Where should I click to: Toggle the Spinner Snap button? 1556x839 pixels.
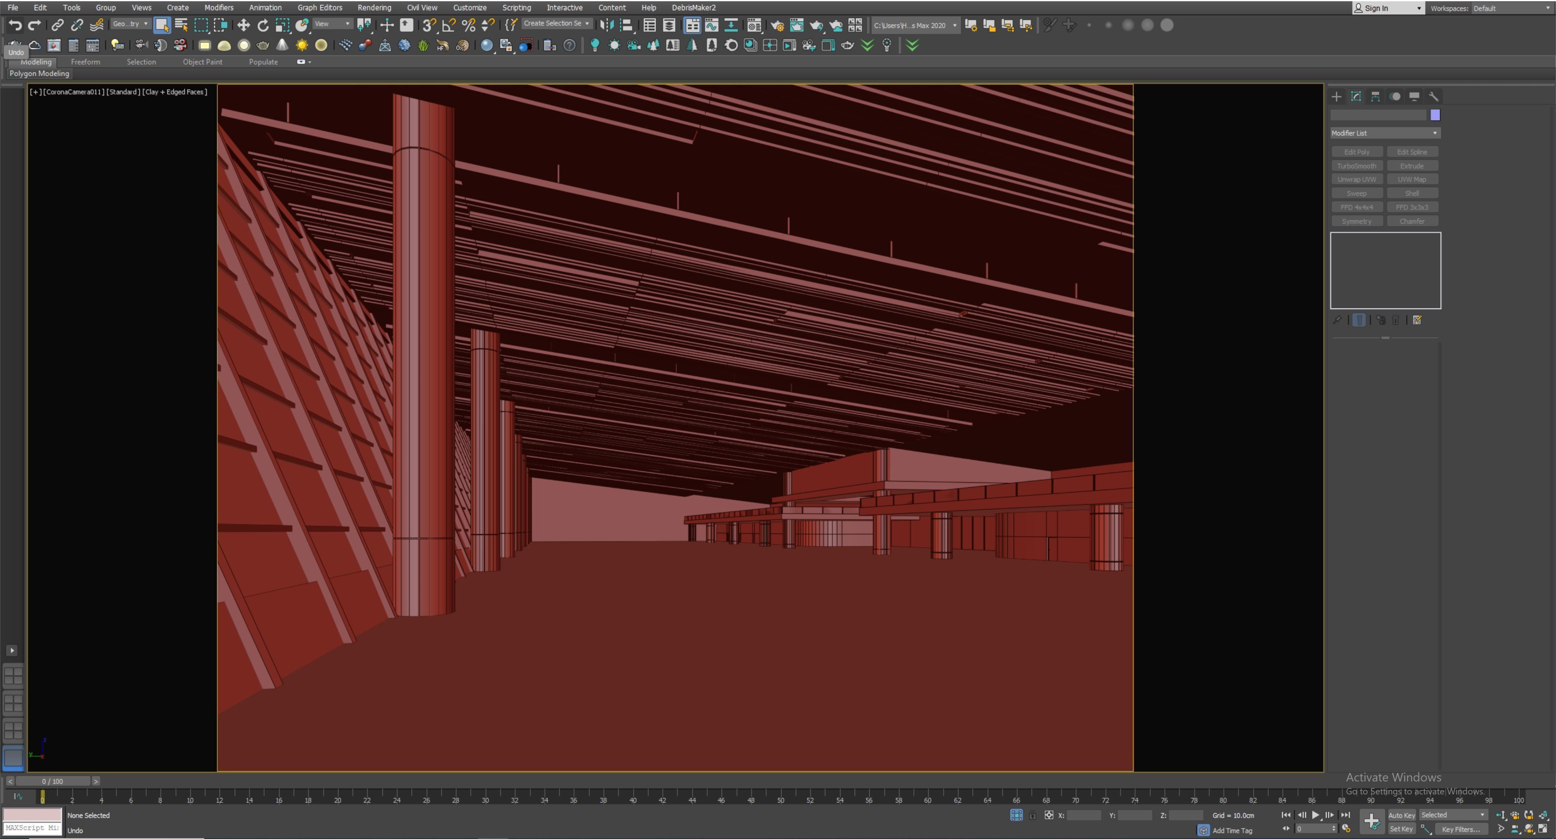pos(487,25)
